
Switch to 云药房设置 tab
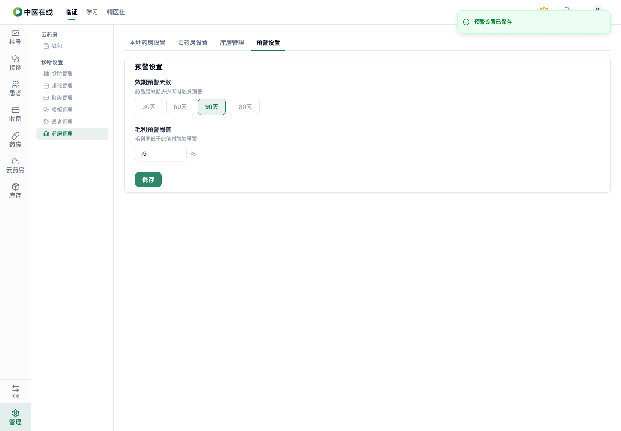pyautogui.click(x=193, y=43)
